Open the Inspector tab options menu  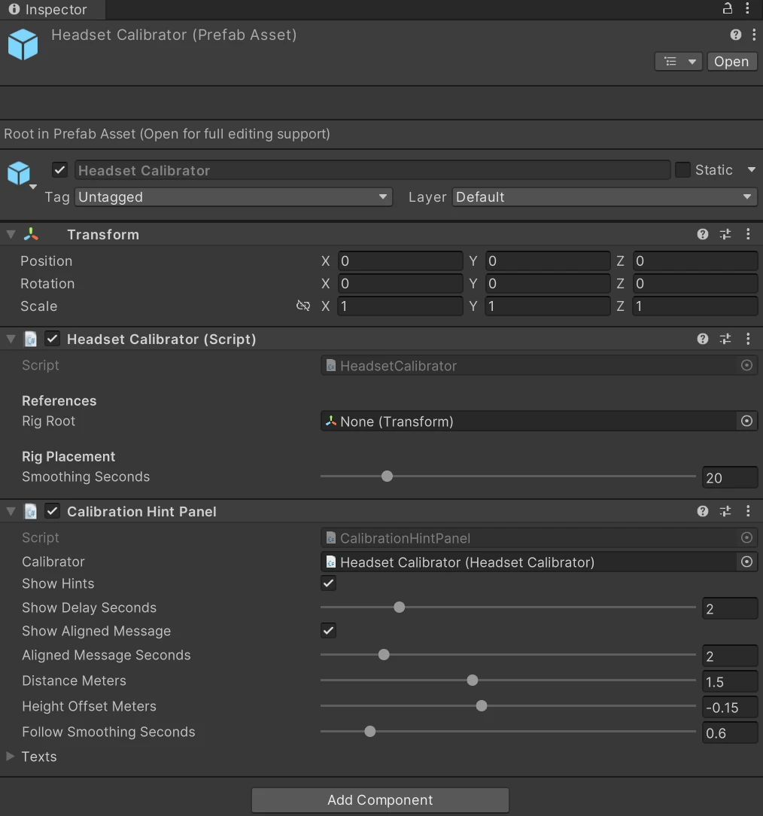pyautogui.click(x=747, y=8)
